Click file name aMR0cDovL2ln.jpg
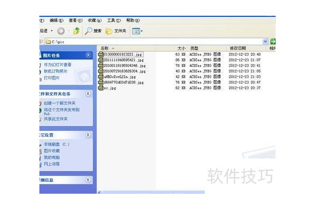Image resolution: width=315 pixels, height=210 pixels. pyautogui.click(x=120, y=77)
